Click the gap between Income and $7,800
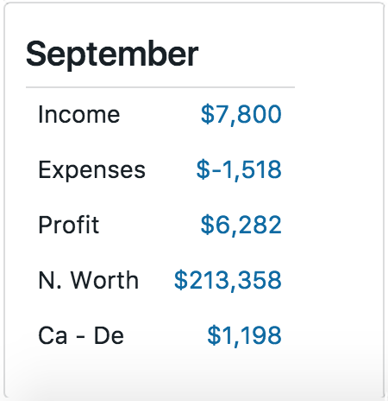Viewport: 388px width, 401px height. click(x=160, y=115)
